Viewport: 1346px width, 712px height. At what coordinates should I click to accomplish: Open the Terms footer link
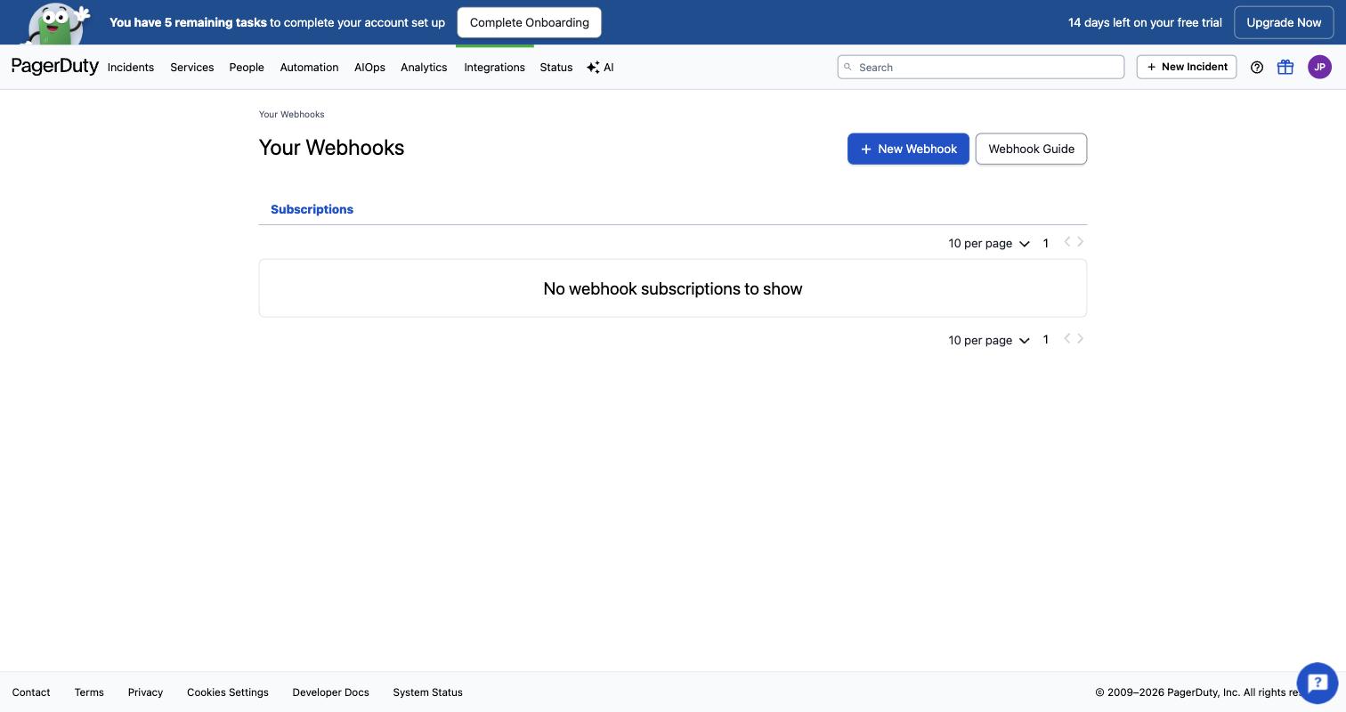click(89, 692)
